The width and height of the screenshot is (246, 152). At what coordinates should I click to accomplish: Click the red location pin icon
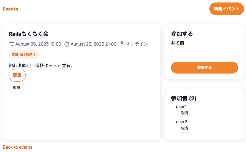coord(122,44)
